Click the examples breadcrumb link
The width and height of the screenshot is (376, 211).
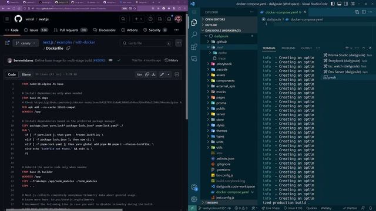(x=64, y=42)
